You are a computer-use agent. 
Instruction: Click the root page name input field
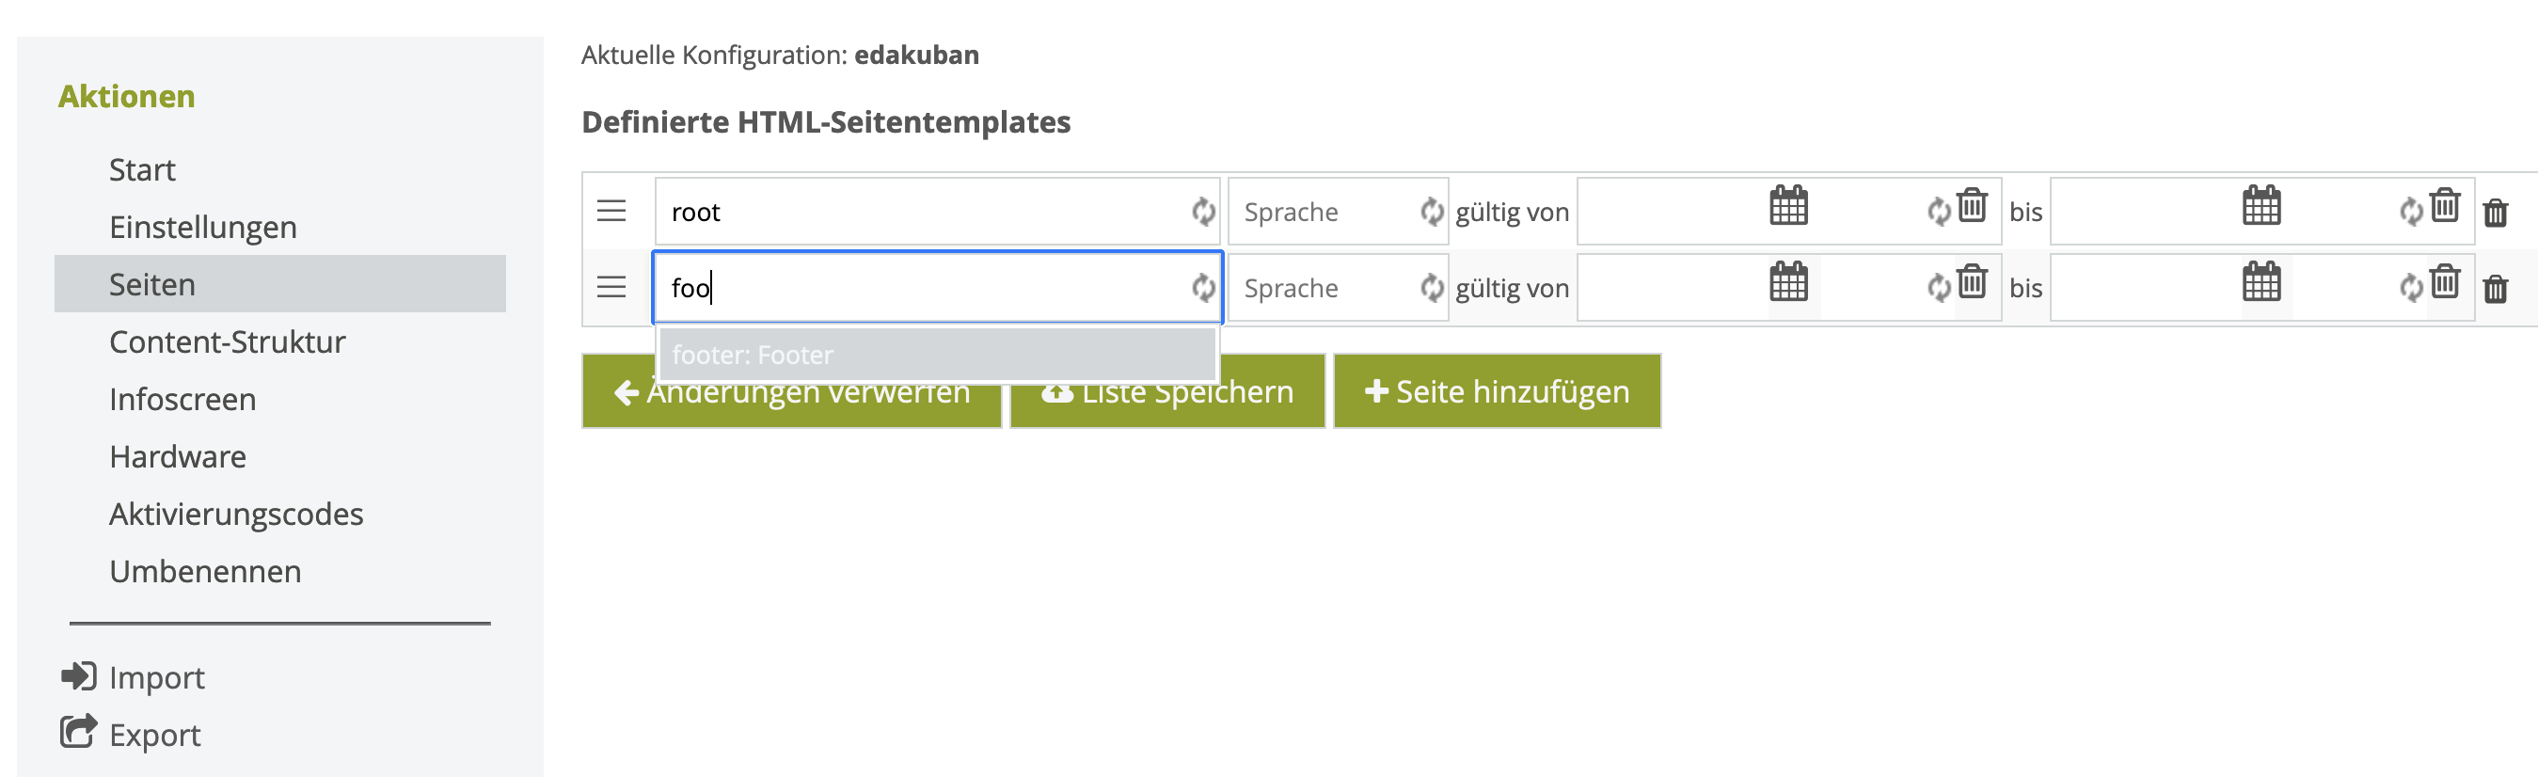click(922, 212)
